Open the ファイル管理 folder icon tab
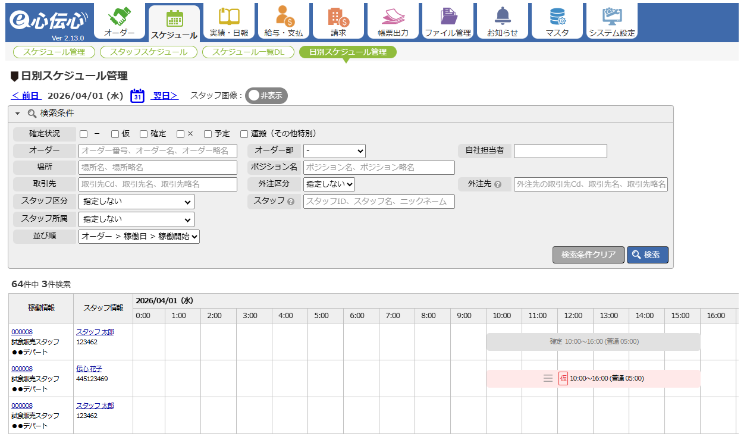 click(x=448, y=21)
